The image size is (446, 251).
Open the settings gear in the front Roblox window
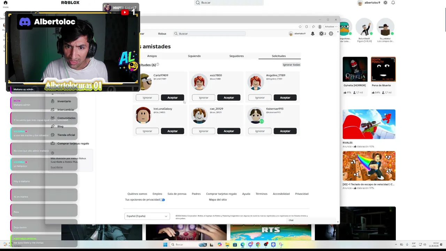tap(331, 33)
